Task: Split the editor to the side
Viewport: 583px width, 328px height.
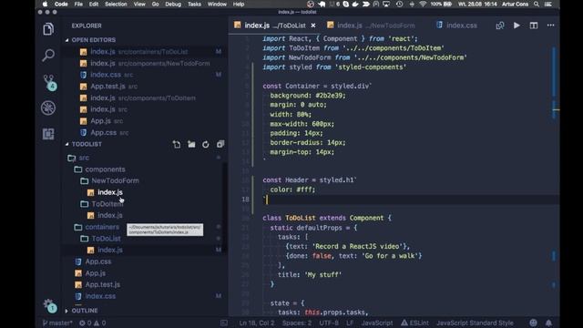Action: tap(534, 26)
